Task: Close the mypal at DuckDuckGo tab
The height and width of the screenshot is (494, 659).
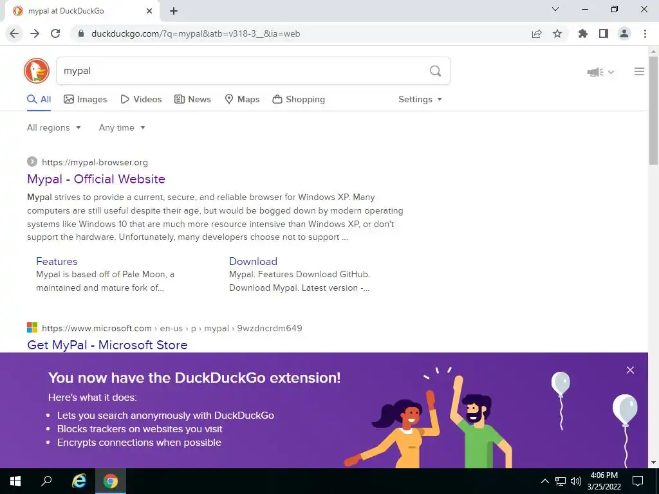Action: [x=149, y=11]
